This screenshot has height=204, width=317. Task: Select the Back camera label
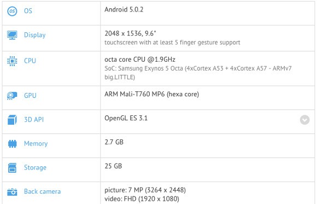(42, 191)
